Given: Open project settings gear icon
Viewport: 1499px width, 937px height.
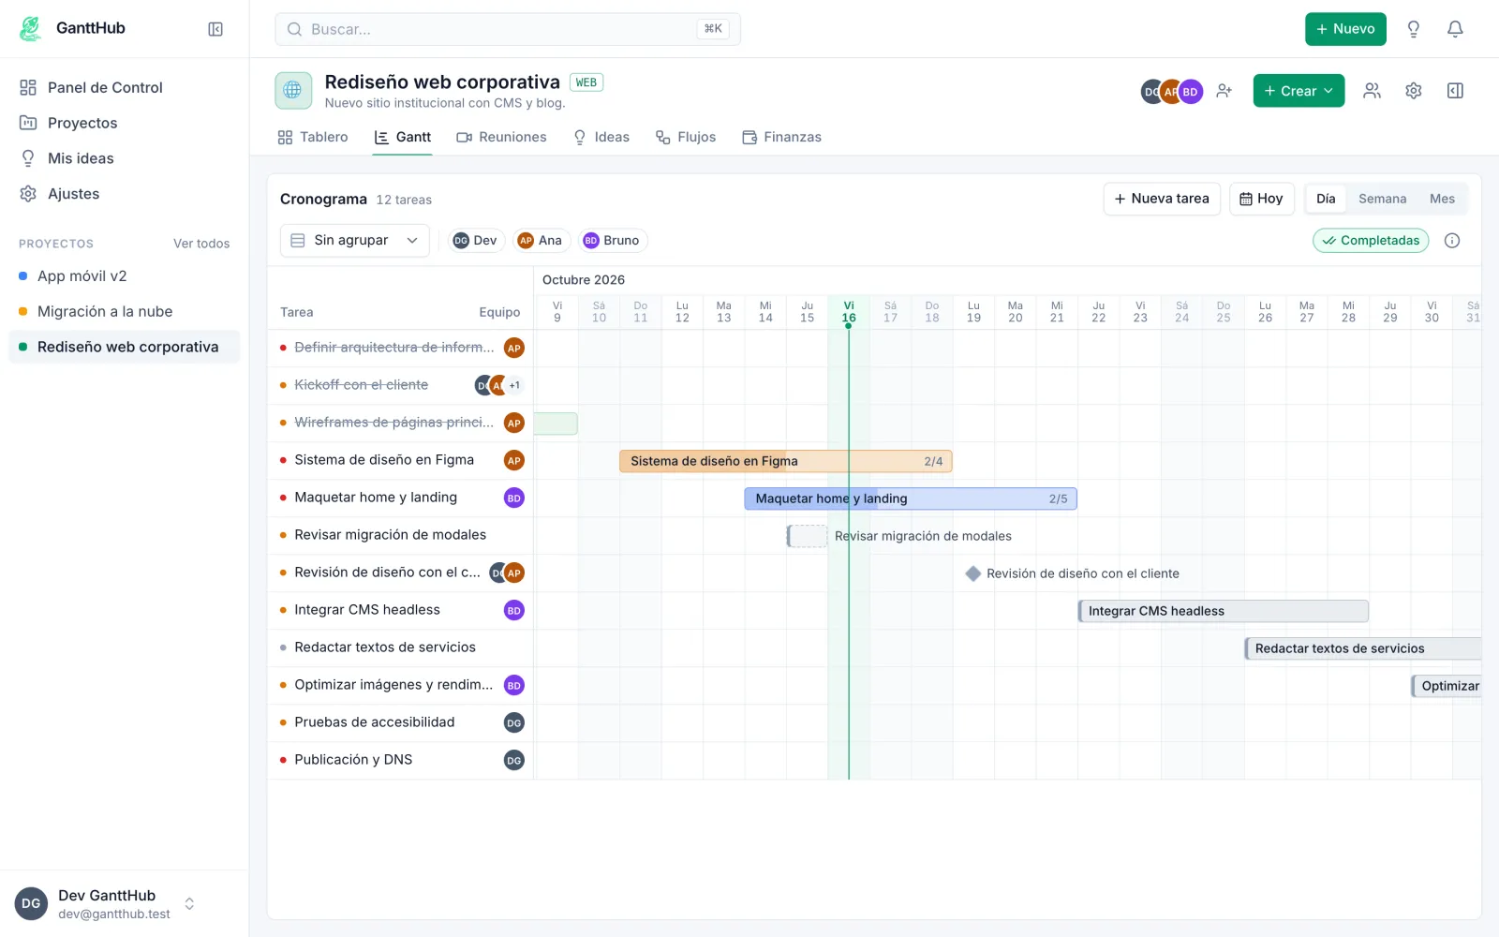Looking at the screenshot, I should point(1414,91).
